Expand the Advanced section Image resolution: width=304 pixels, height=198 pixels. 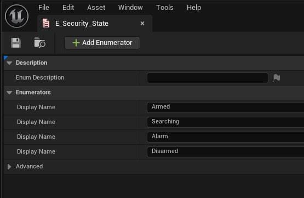point(9,167)
